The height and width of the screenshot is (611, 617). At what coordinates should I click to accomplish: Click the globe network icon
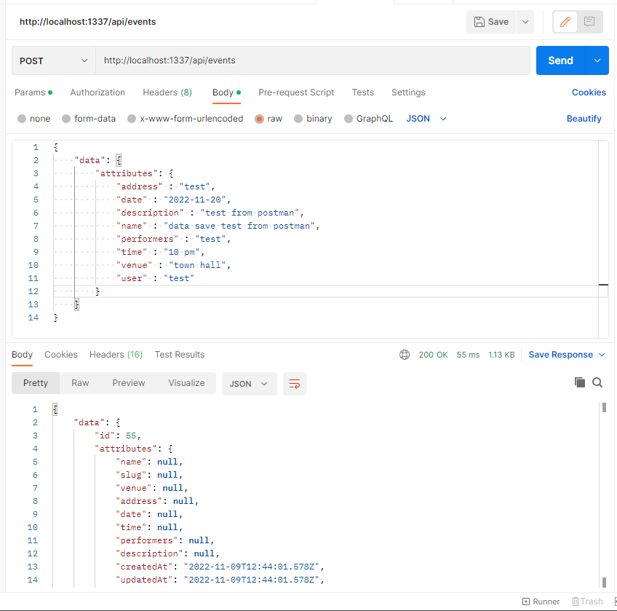405,355
